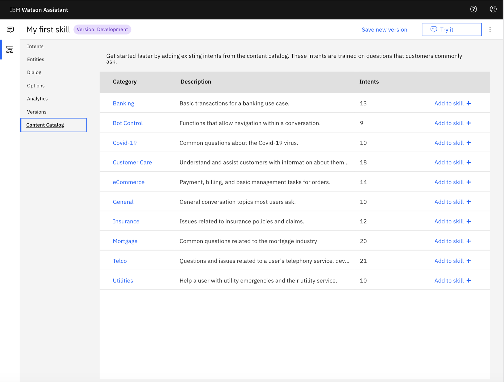Open the Telco category link
504x382 pixels.
tap(120, 261)
